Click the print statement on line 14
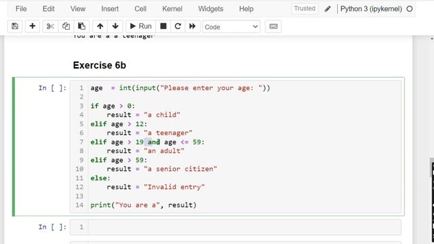This screenshot has width=434, height=244. point(143,205)
